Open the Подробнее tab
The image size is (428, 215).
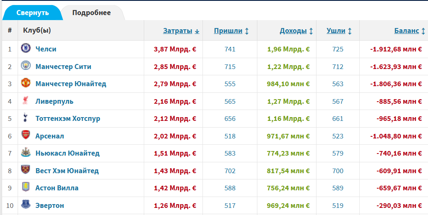tap(91, 13)
